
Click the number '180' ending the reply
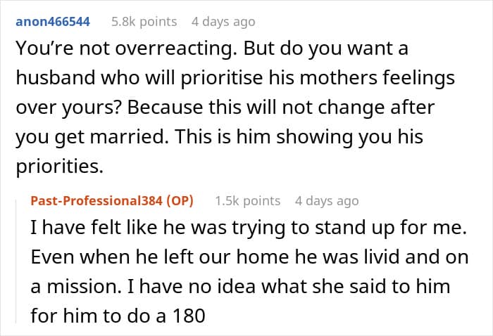[x=189, y=316]
